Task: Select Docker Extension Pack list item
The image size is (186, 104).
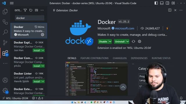Action: pyautogui.click(x=29, y=91)
